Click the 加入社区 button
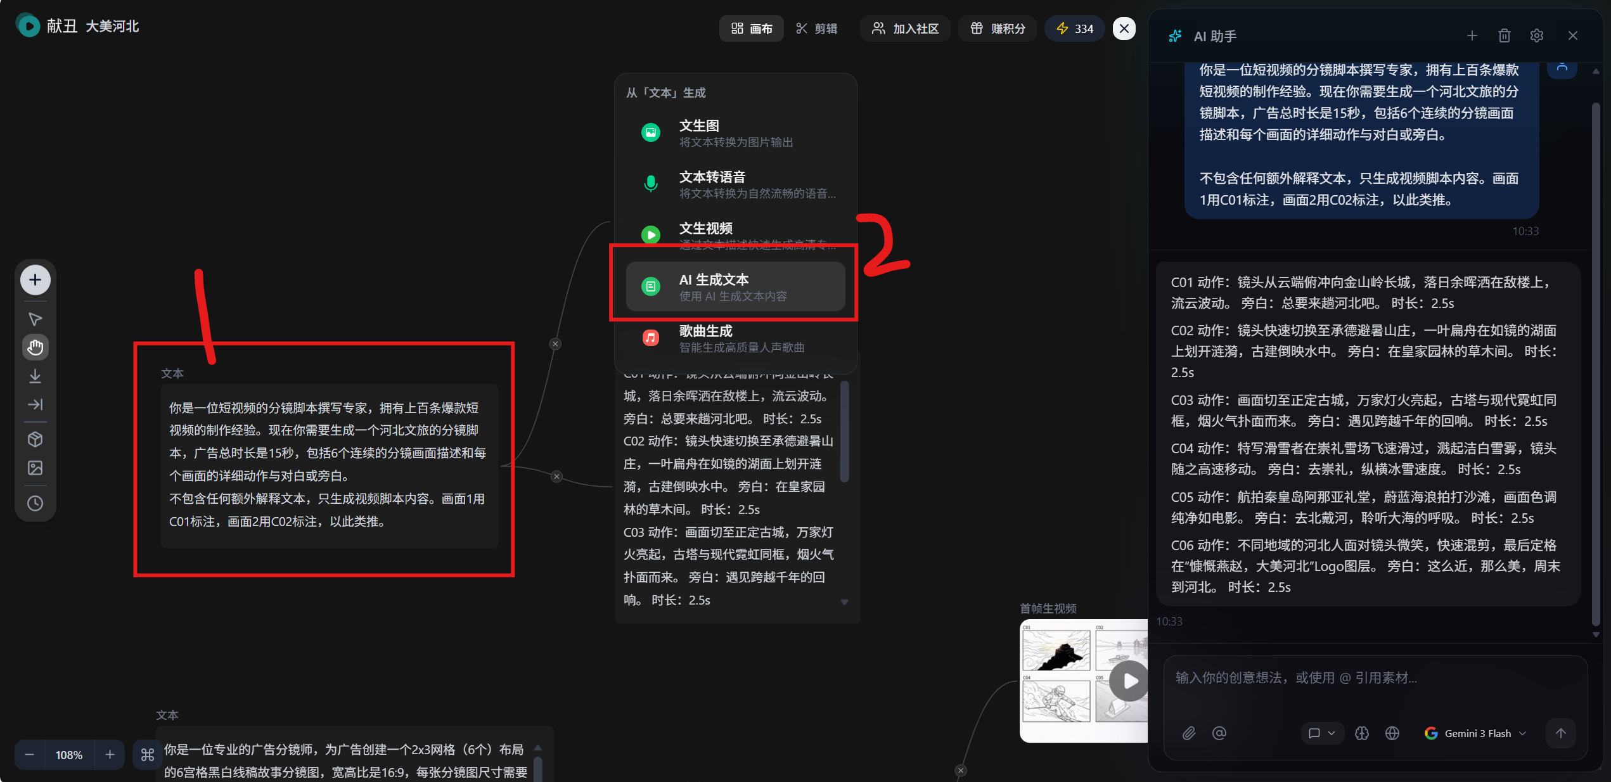This screenshot has width=1611, height=782. (905, 28)
